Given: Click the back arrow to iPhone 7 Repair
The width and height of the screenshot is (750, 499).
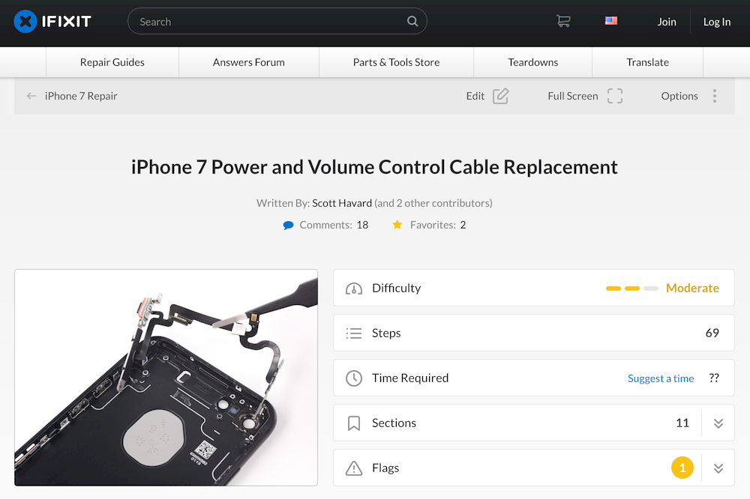Looking at the screenshot, I should pos(31,96).
